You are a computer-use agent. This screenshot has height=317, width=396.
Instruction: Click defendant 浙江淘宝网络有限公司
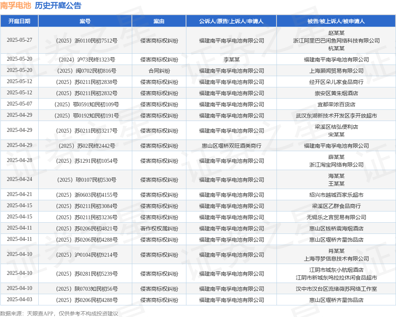pos(336,165)
